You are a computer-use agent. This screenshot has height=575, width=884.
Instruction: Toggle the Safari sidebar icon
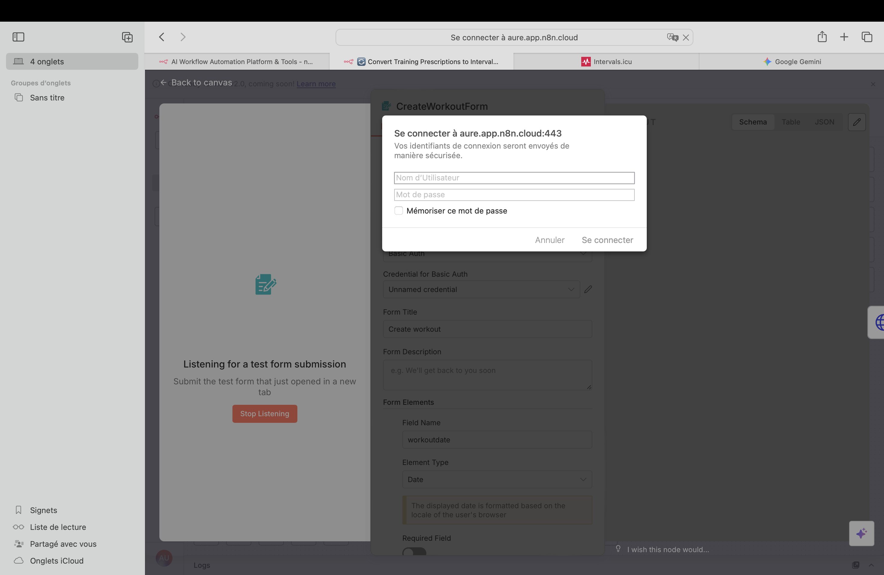point(18,37)
